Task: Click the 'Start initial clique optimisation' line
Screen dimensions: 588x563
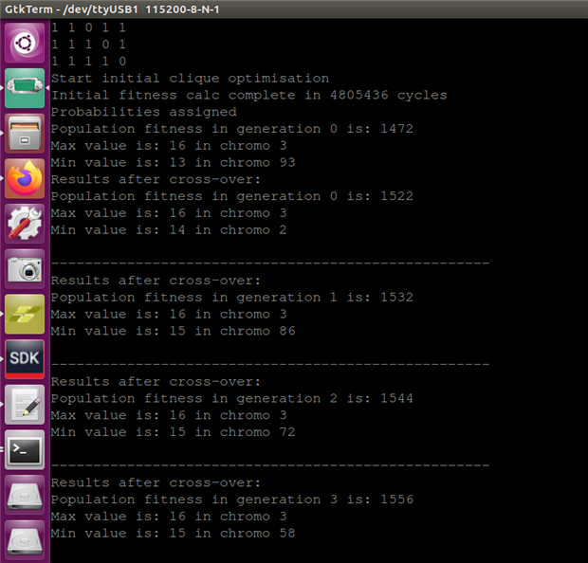Action: 190,79
